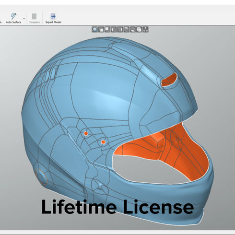Switch to back view cube icon
The height and width of the screenshot is (235, 235).
pyautogui.click(x=107, y=30)
